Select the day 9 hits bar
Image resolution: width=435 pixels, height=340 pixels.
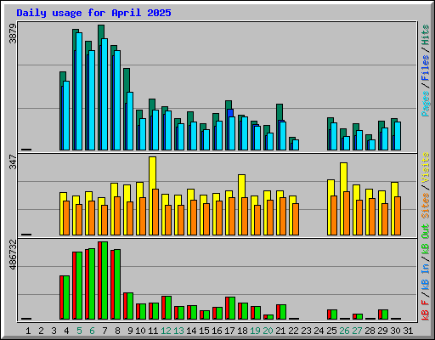coord(127,80)
